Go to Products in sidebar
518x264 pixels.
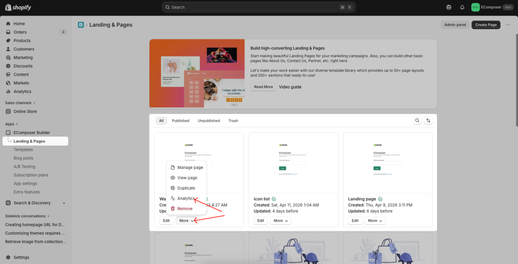(22, 40)
